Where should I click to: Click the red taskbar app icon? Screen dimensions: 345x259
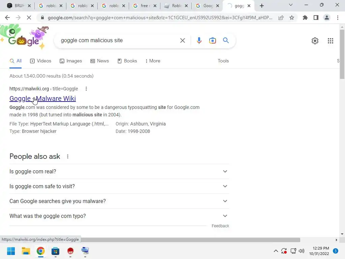point(70,251)
